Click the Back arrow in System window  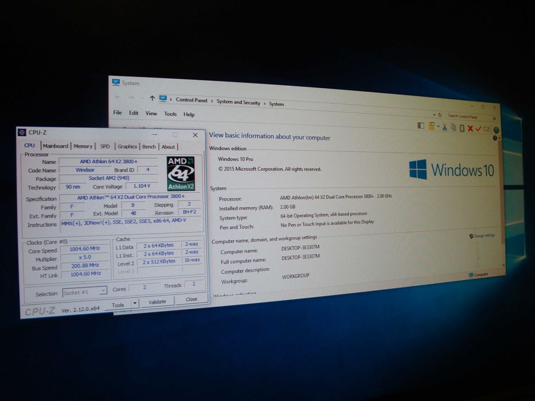[118, 97]
